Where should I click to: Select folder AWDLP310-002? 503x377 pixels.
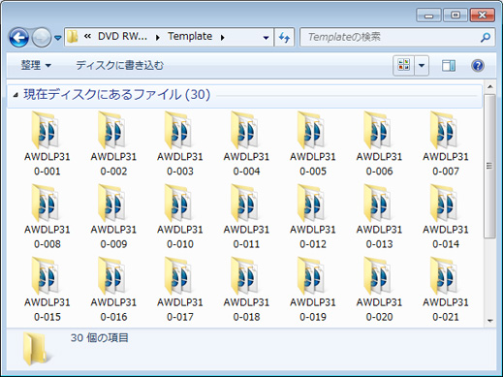pos(113,143)
